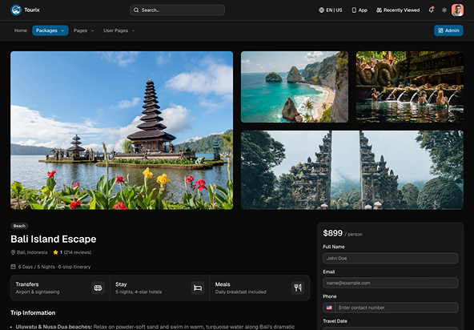Click the Meals fork and knife icon
474x330 pixels.
point(298,288)
